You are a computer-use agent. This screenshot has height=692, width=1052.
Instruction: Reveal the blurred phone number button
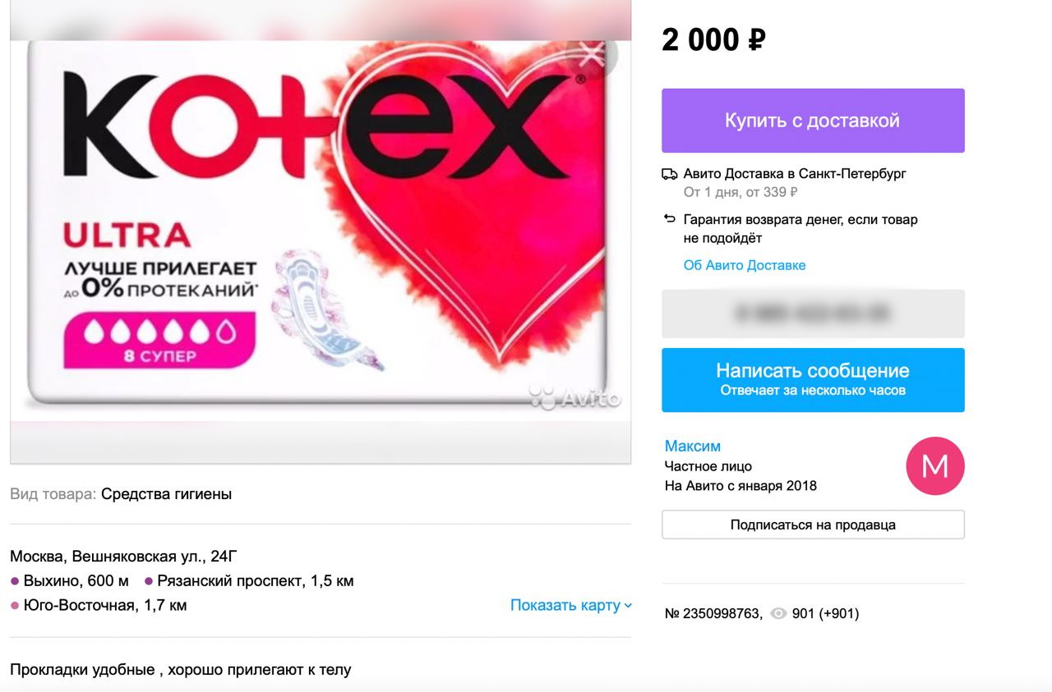pyautogui.click(x=813, y=314)
